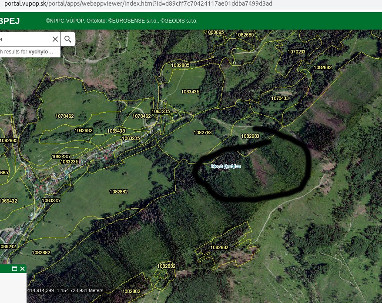Click map parcel labeled 1082983

250,136
